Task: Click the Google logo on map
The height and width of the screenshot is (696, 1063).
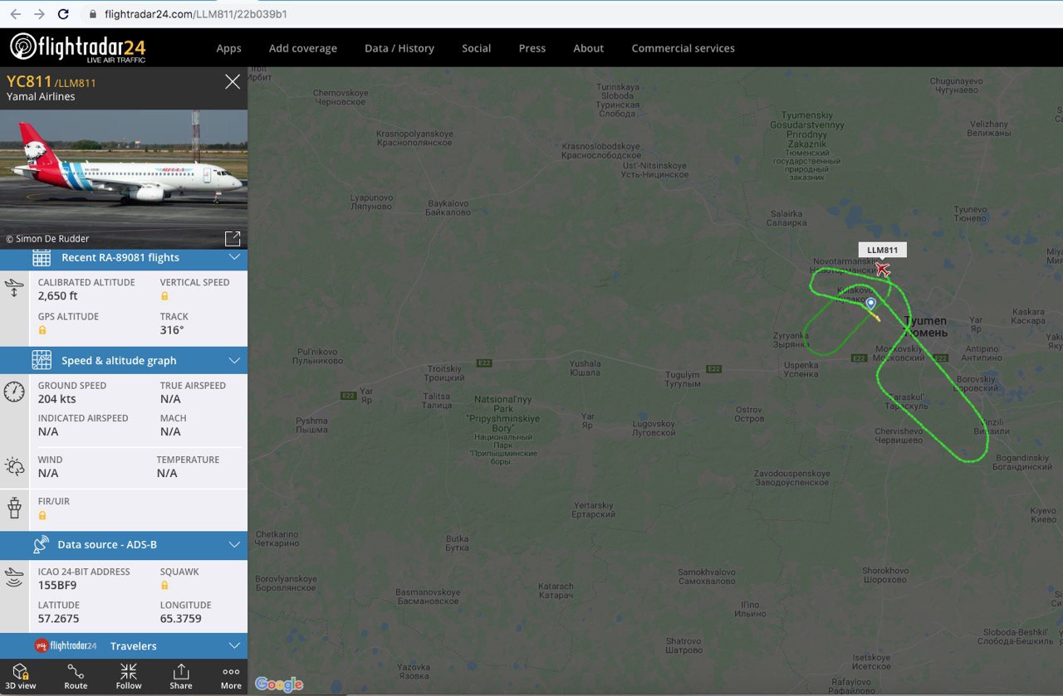Action: point(279,684)
